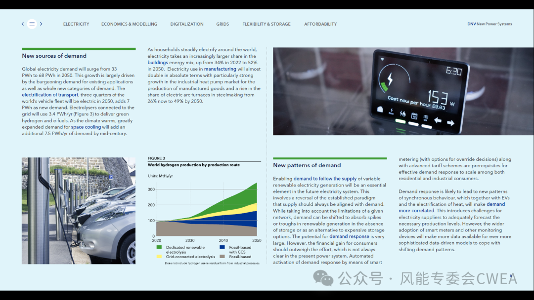Follow the 'demand more correlated' link

[x=451, y=207]
